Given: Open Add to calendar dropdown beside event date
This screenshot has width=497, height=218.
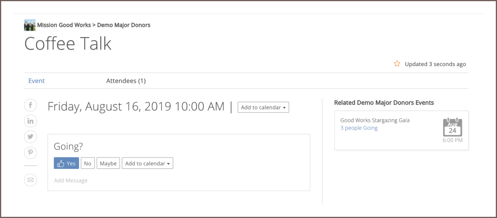Looking at the screenshot, I should (263, 107).
